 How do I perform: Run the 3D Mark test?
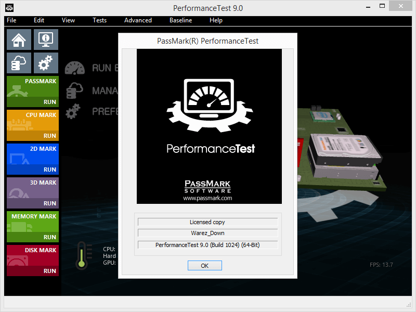tap(49, 203)
